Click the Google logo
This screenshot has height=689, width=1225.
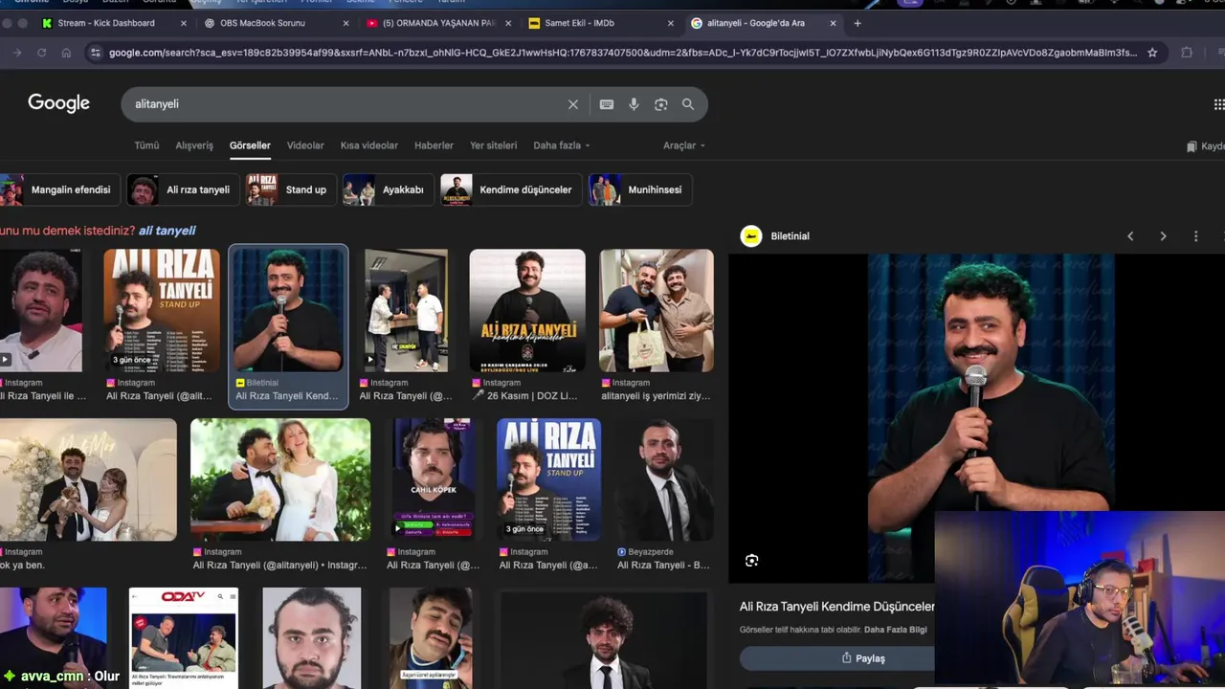click(58, 103)
